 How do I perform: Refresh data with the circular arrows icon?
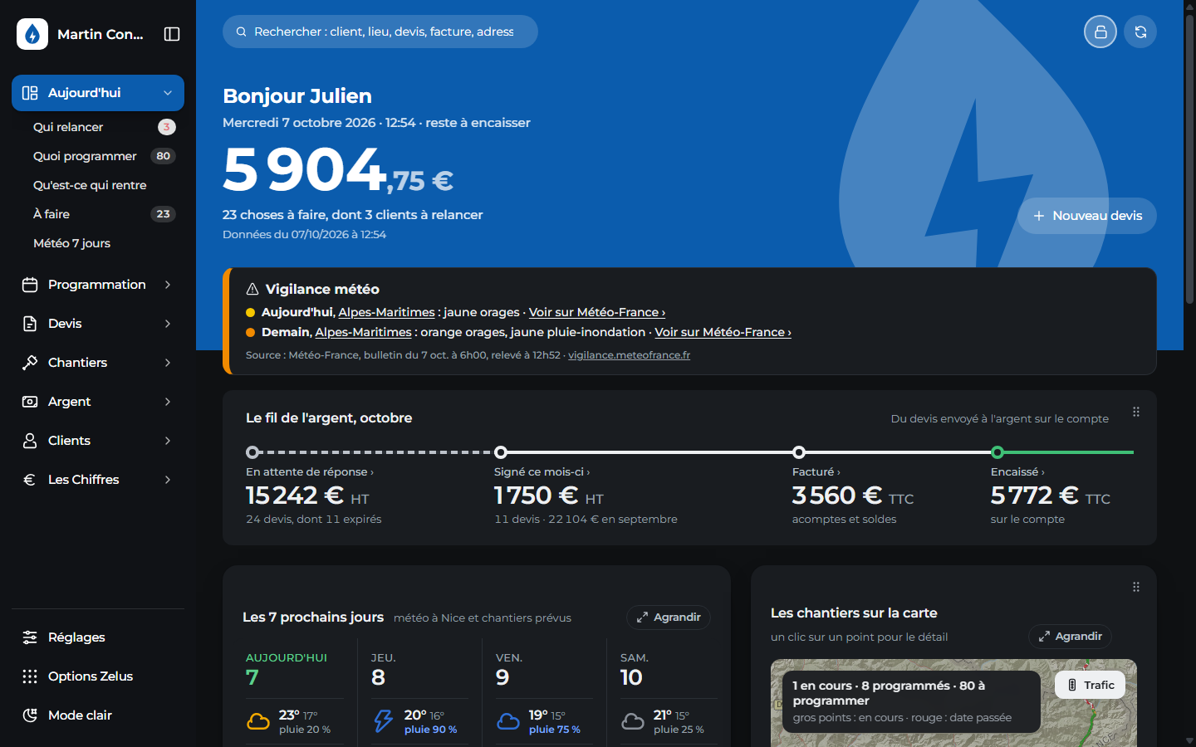(1140, 32)
